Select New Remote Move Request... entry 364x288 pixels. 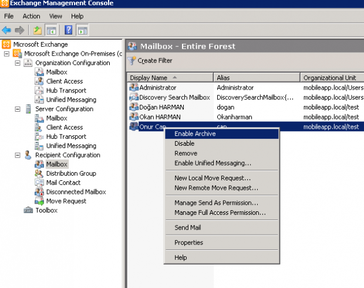(222, 188)
